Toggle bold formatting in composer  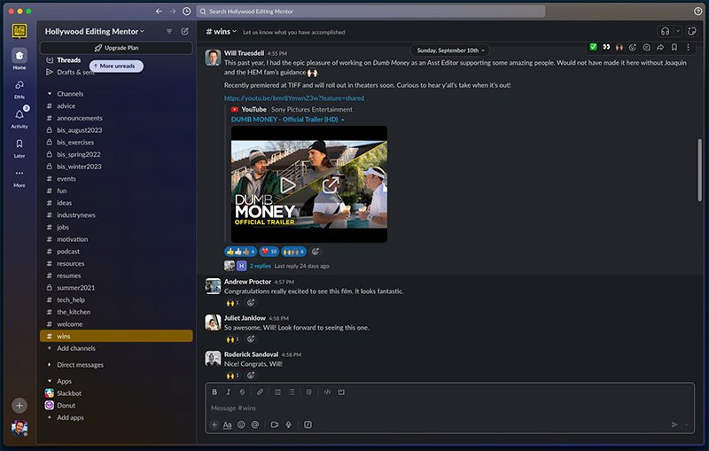point(214,393)
